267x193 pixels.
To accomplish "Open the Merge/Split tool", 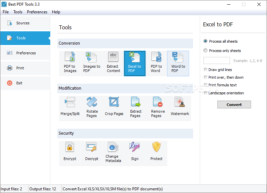I will click(70, 108).
